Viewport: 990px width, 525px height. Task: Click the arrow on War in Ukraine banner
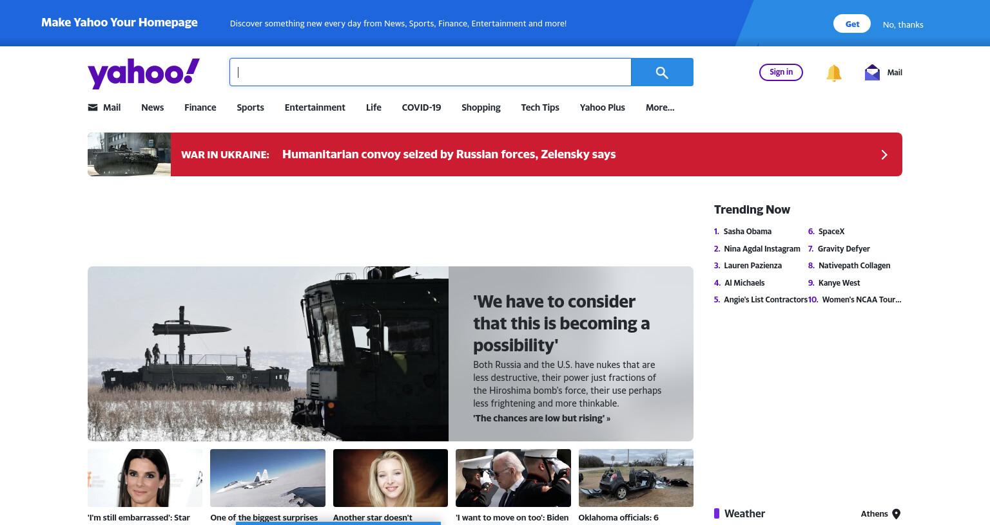click(x=884, y=154)
